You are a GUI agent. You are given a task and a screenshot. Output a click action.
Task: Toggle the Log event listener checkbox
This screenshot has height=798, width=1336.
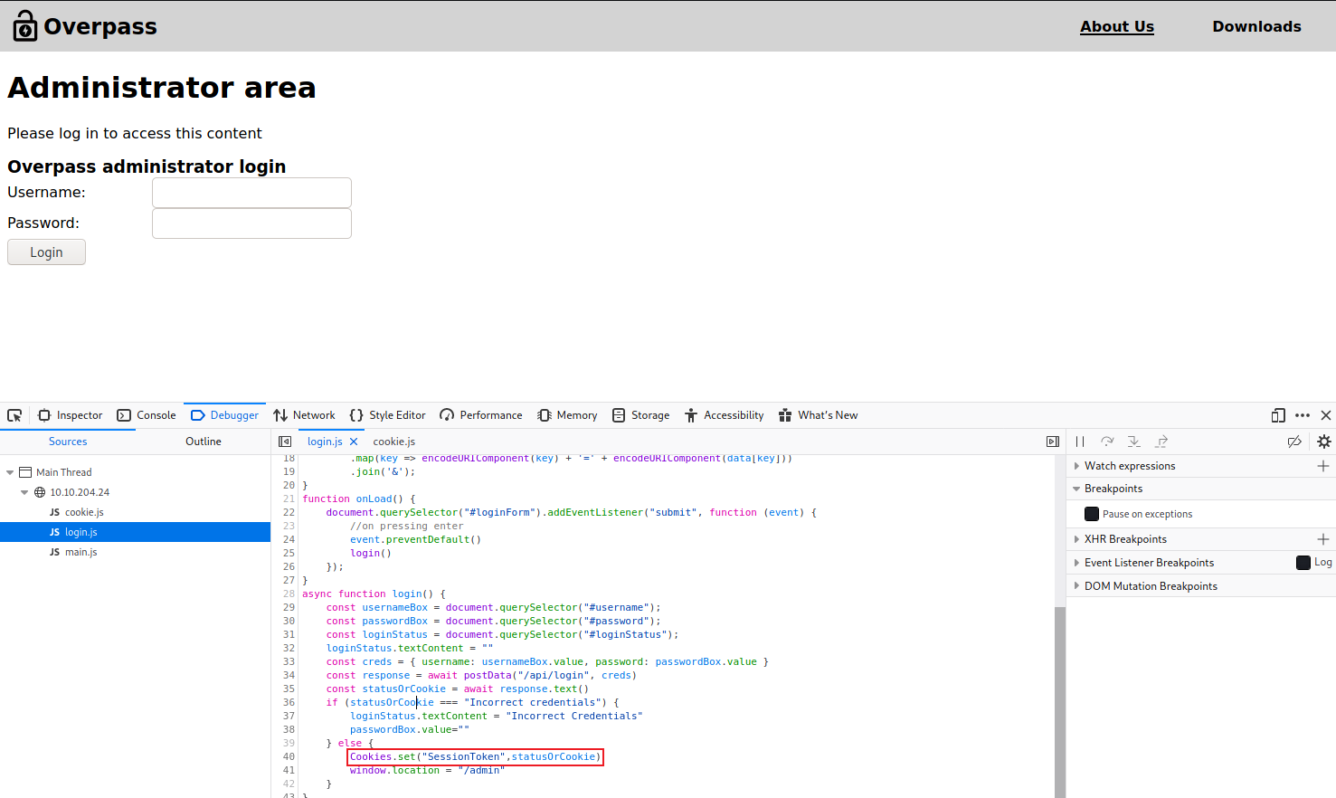click(1303, 563)
